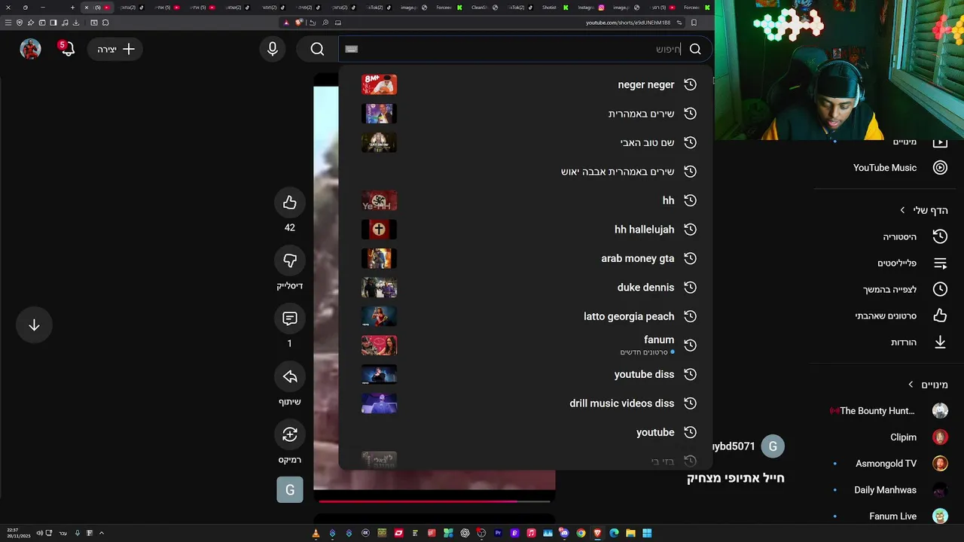Image resolution: width=964 pixels, height=542 pixels.
Task: Click the magnifier search button beside microphone
Action: click(317, 49)
